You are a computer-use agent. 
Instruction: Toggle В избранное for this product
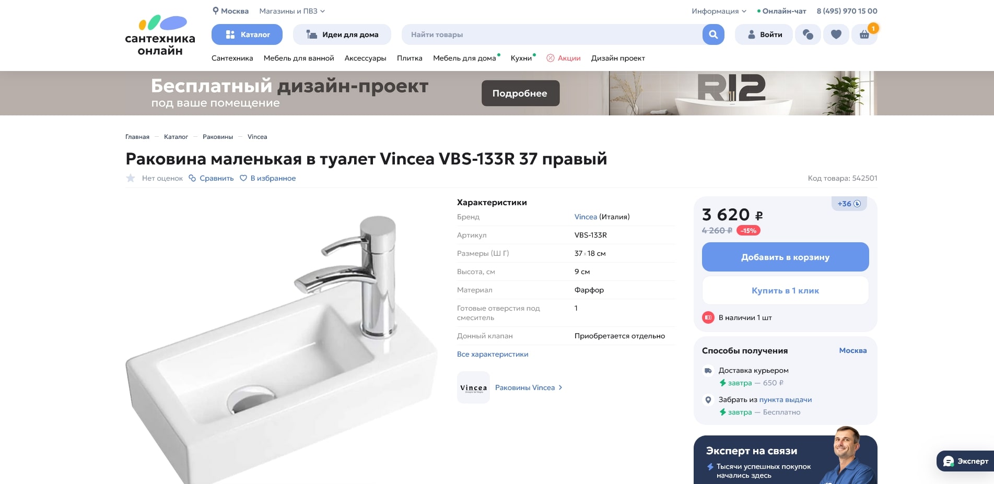[267, 178]
